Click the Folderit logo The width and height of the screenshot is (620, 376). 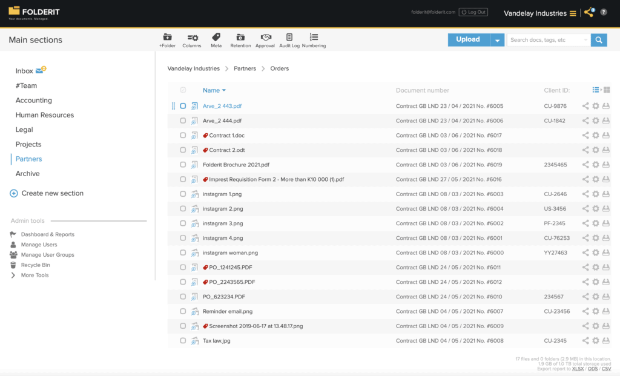coord(34,13)
